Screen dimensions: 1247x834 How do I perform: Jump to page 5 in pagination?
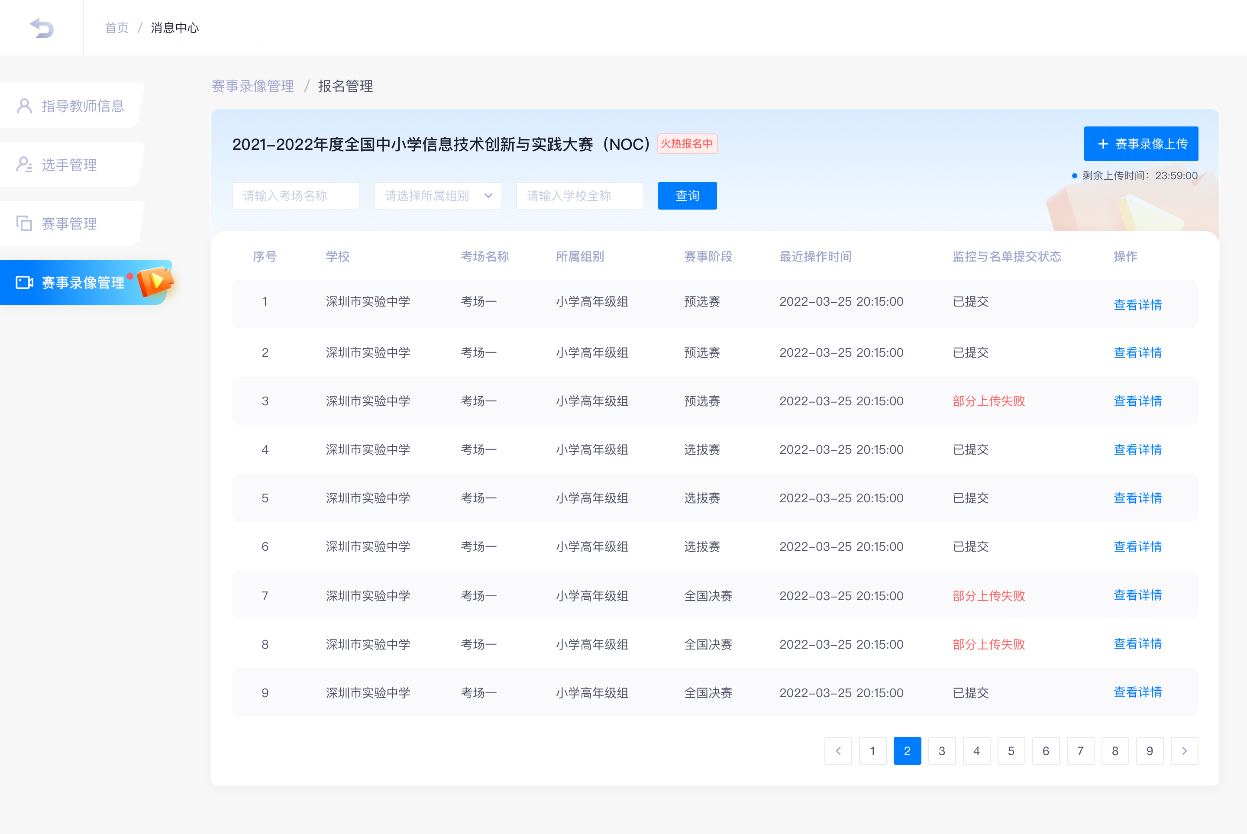(1011, 750)
